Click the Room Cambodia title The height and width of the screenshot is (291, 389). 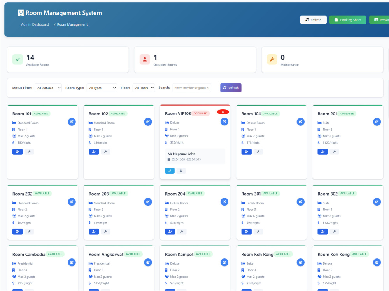coord(29,255)
